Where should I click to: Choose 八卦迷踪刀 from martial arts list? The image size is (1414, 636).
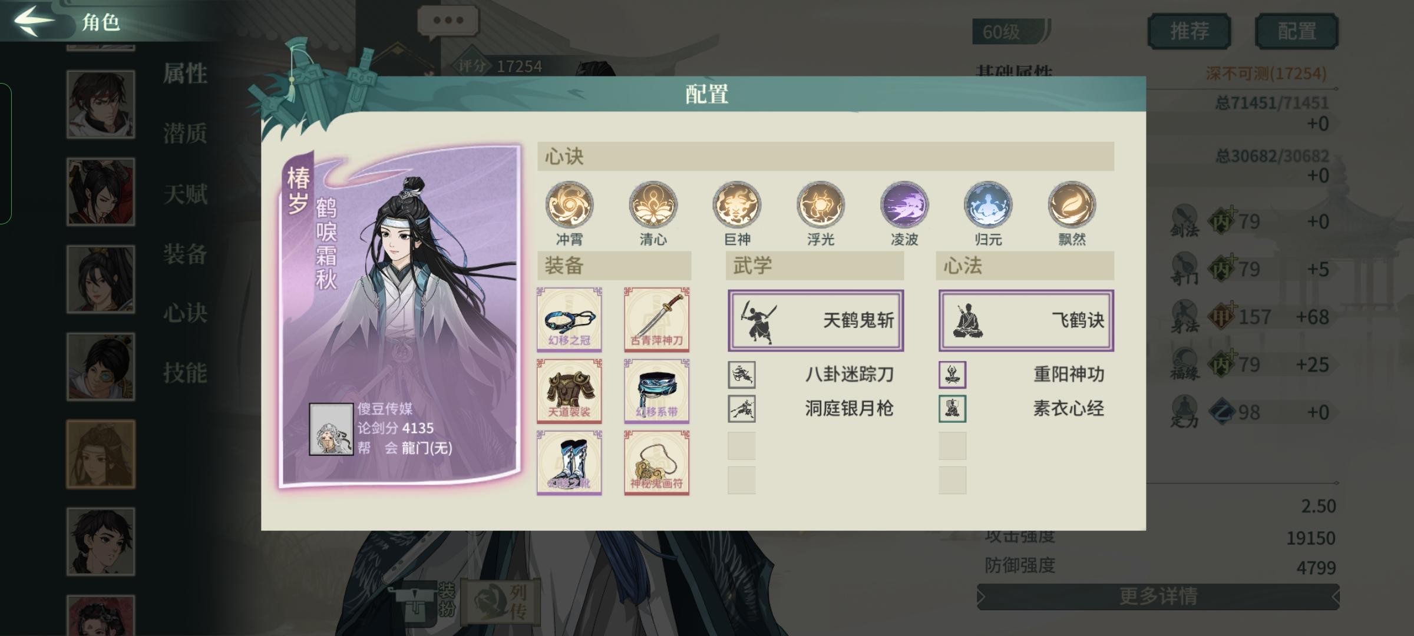[815, 375]
